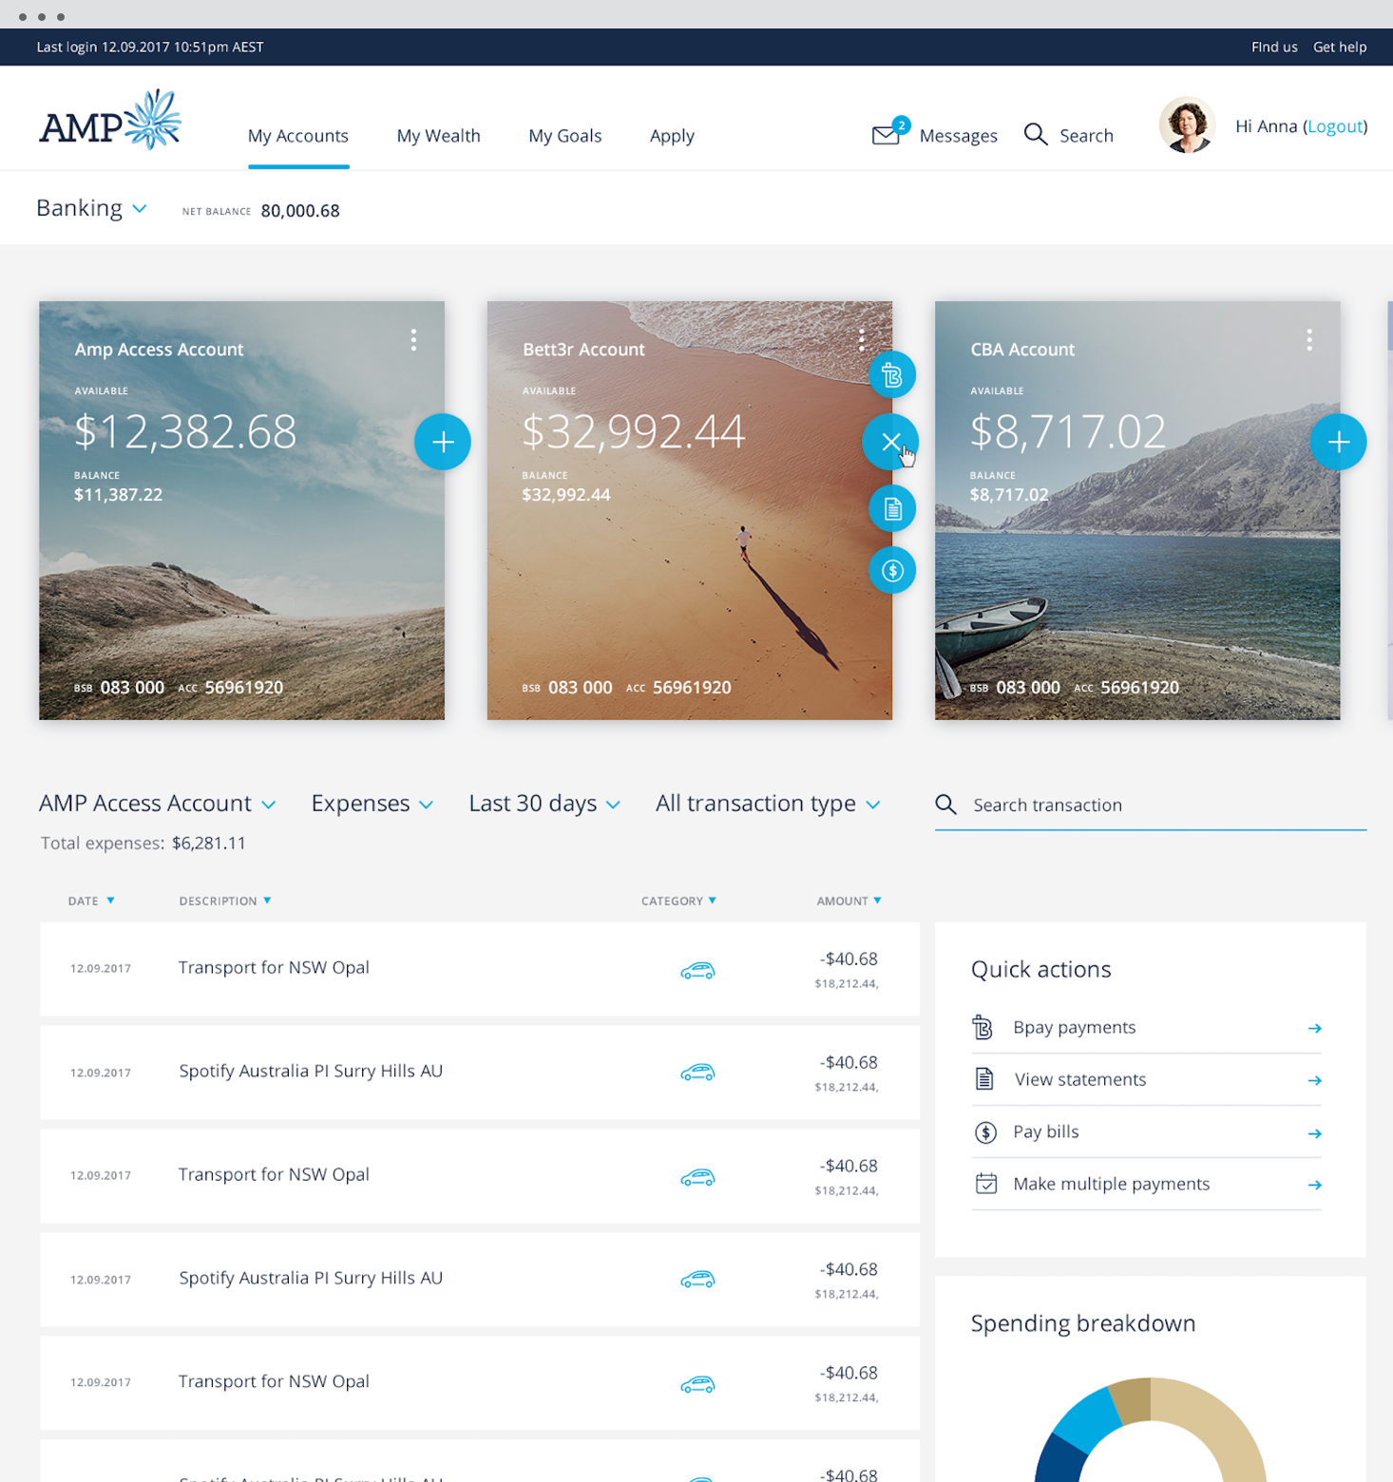Click the Logout link

pos(1335,126)
